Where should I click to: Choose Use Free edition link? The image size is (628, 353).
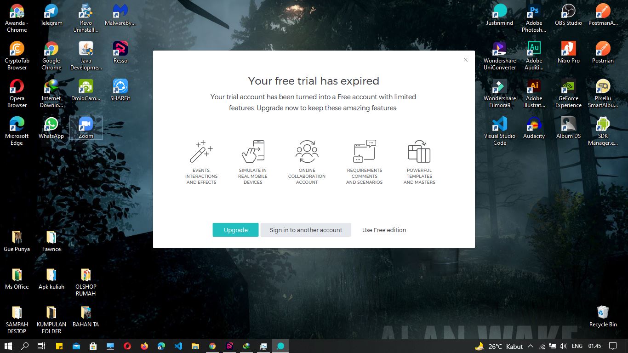point(384,230)
